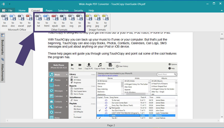Screen dimensions: 224x128
Task: Open the File menu
Action: coord(7,10)
